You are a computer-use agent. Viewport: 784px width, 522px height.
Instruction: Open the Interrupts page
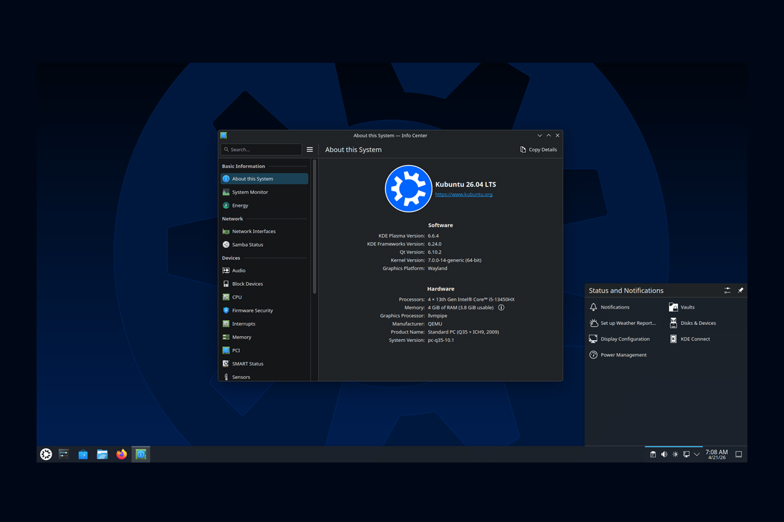tap(265, 324)
